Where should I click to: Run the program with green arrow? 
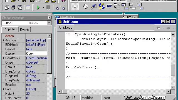[x=38, y=7]
